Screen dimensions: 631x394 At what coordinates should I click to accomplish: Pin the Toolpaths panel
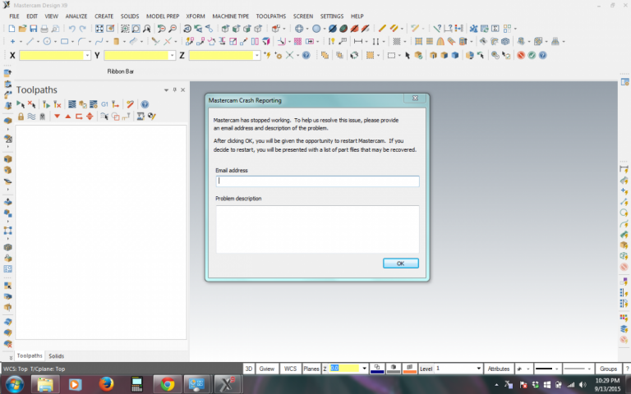click(x=175, y=90)
